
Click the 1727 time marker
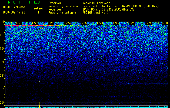pos(116,23)
